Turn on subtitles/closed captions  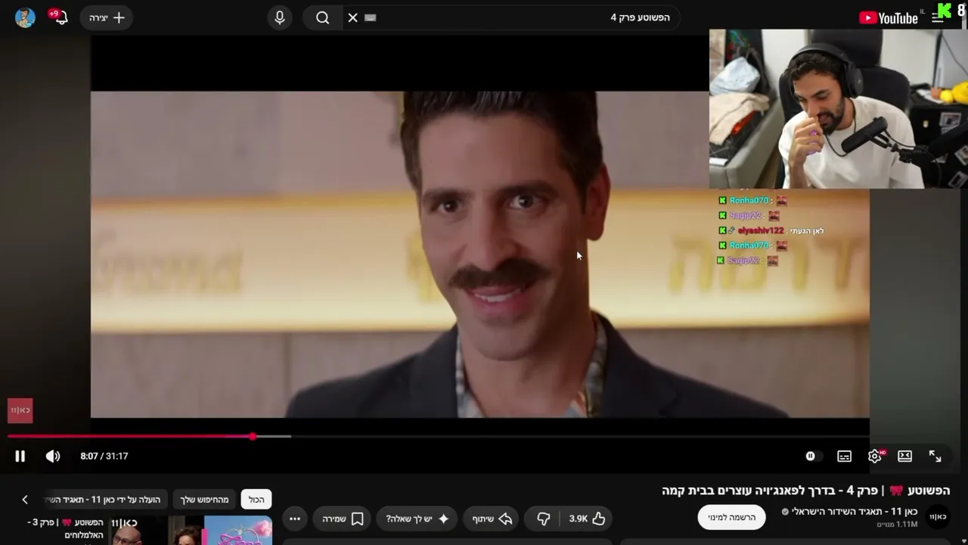point(844,456)
